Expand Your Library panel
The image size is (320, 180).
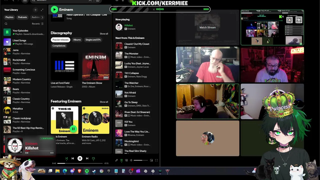coord(42,10)
